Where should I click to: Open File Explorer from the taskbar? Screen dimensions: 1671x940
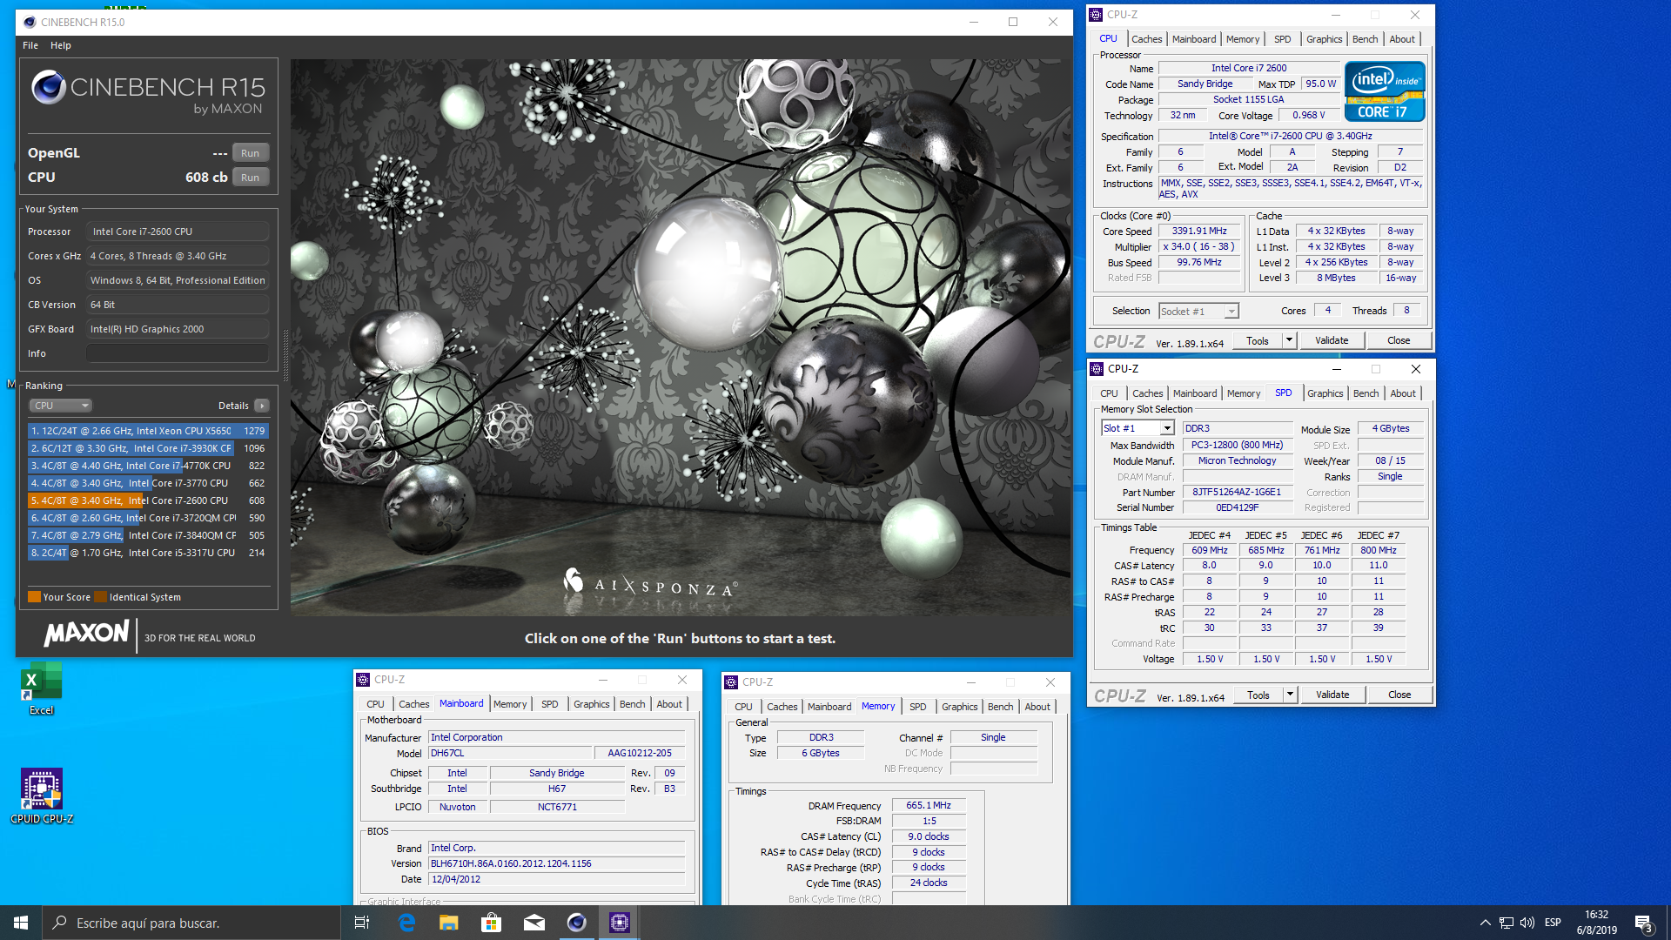[448, 923]
